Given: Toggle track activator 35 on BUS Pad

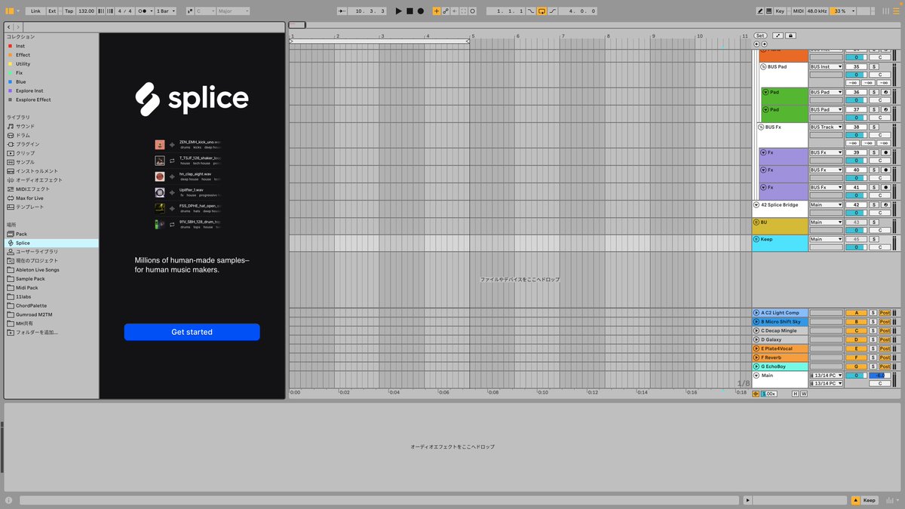Looking at the screenshot, I should (855, 66).
